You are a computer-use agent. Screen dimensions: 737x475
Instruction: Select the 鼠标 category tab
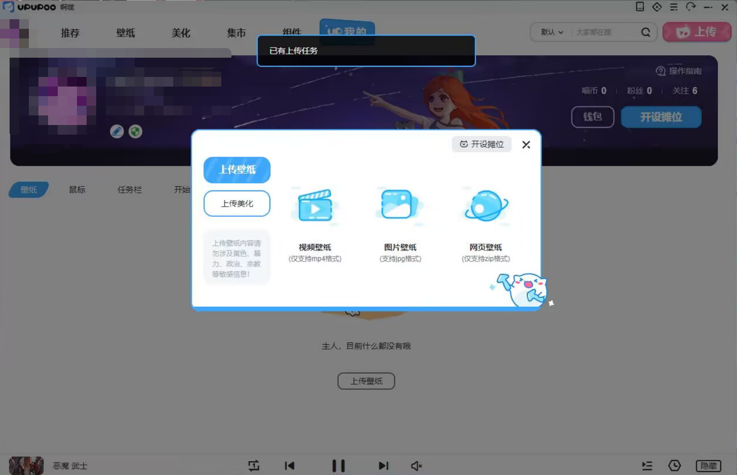[77, 190]
